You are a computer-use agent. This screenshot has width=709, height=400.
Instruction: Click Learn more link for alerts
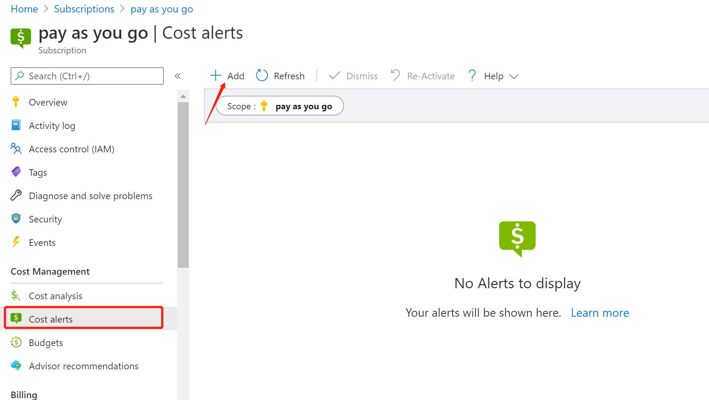coord(600,312)
